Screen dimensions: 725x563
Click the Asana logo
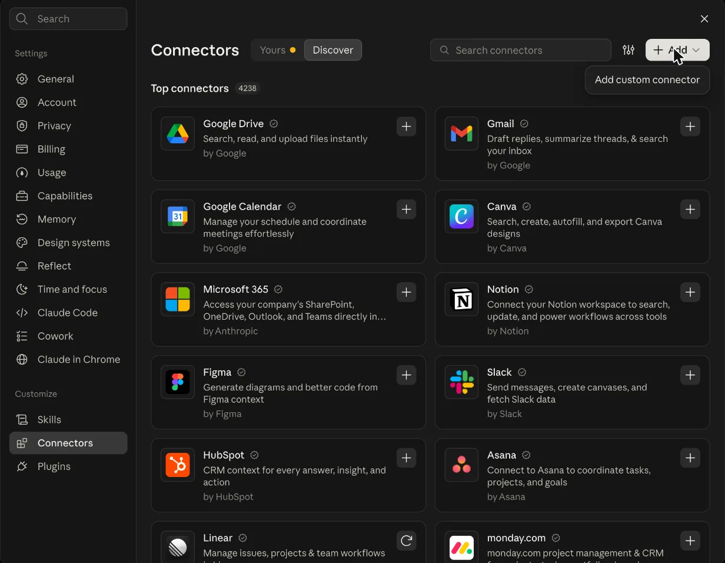click(461, 465)
